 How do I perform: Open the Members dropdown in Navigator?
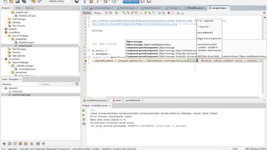pyautogui.click(x=20, y=84)
